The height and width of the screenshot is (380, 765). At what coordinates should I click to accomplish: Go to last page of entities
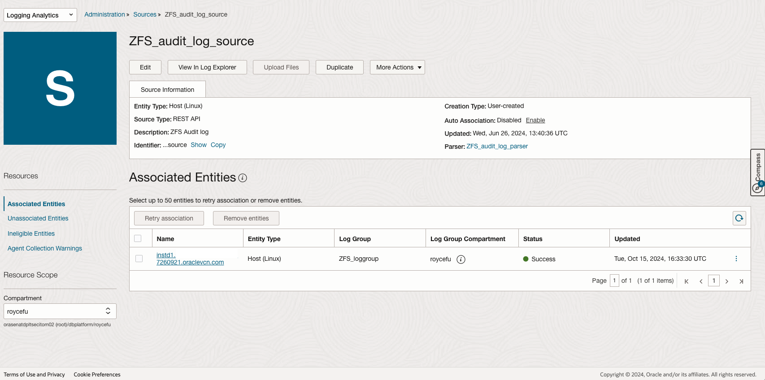(741, 281)
